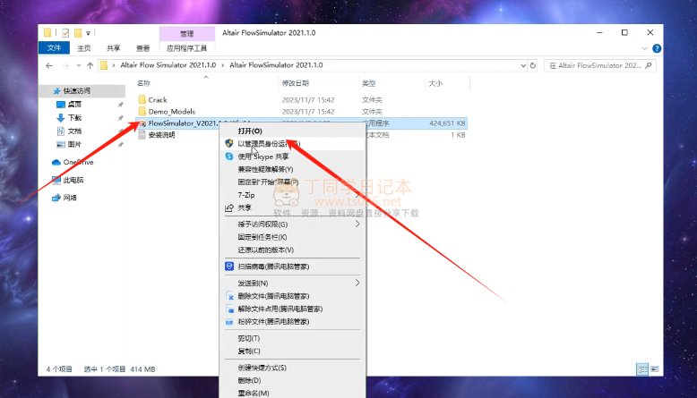Open 文档 documents icon in sidebar

(61, 131)
